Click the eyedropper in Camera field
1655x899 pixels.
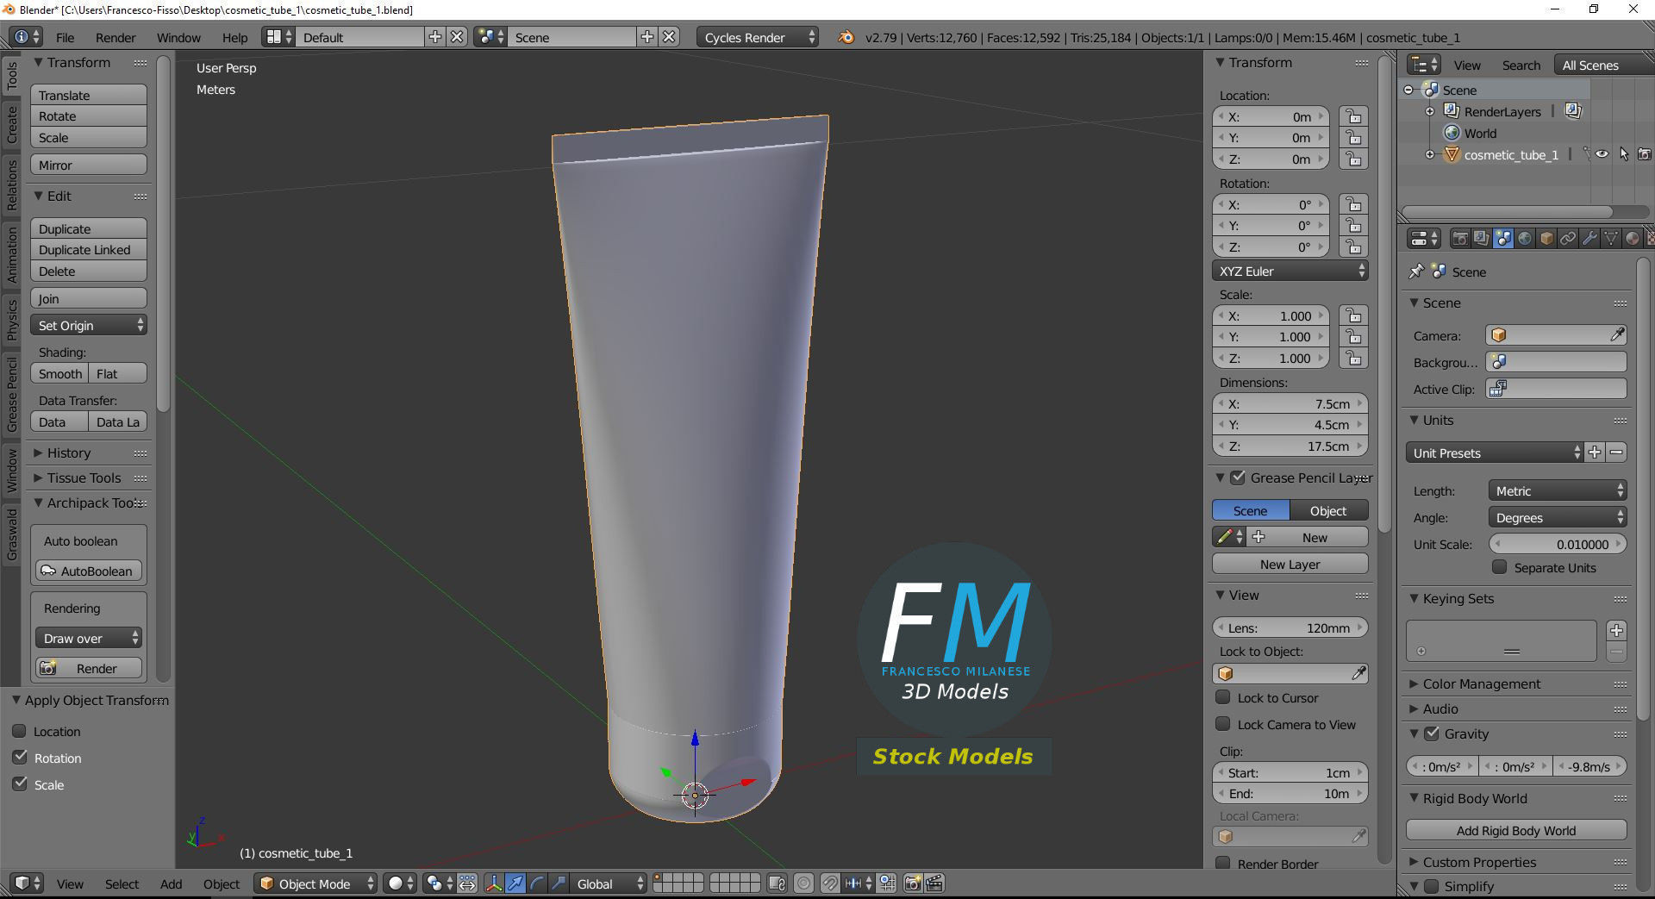1616,335
